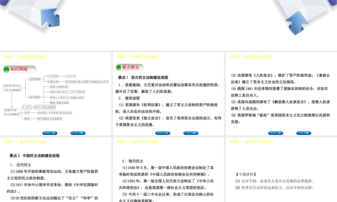Click 知识网络 button on the 法国颁布《人权宣言》 slide
Image resolution: width=337 pixels, height=202 pixels.
pyautogui.click(x=276, y=133)
